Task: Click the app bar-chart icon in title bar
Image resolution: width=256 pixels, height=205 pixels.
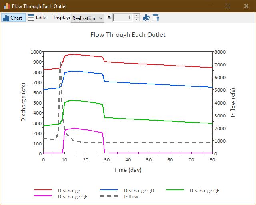Action: (7, 6)
